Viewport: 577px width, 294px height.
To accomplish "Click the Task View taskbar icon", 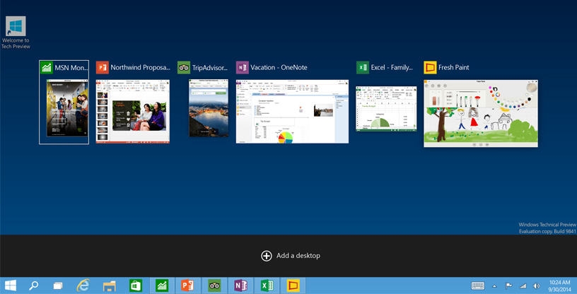I will [x=58, y=286].
